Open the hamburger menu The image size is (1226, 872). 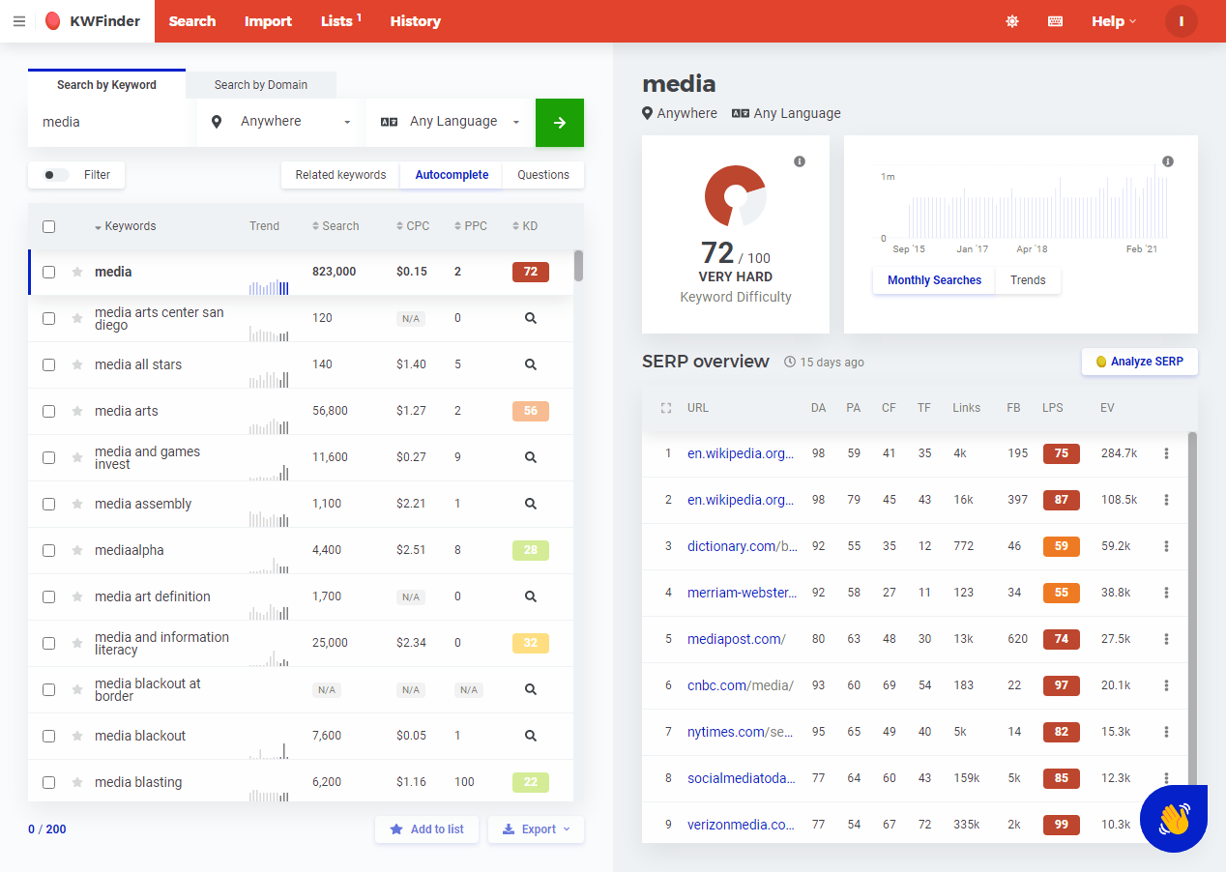click(x=19, y=21)
